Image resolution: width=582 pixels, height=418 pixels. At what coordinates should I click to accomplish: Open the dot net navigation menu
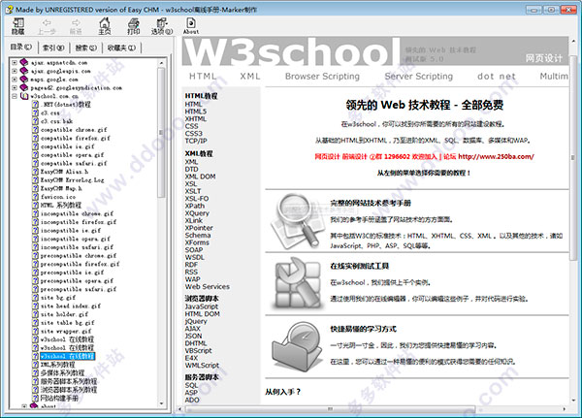tap(497, 77)
